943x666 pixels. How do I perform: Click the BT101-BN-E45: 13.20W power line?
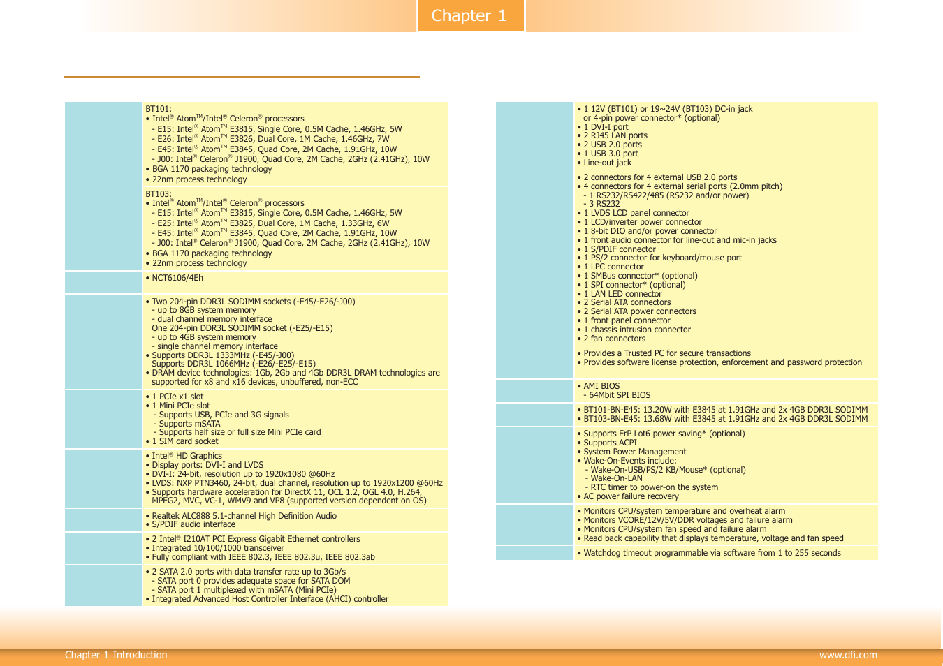722,410
